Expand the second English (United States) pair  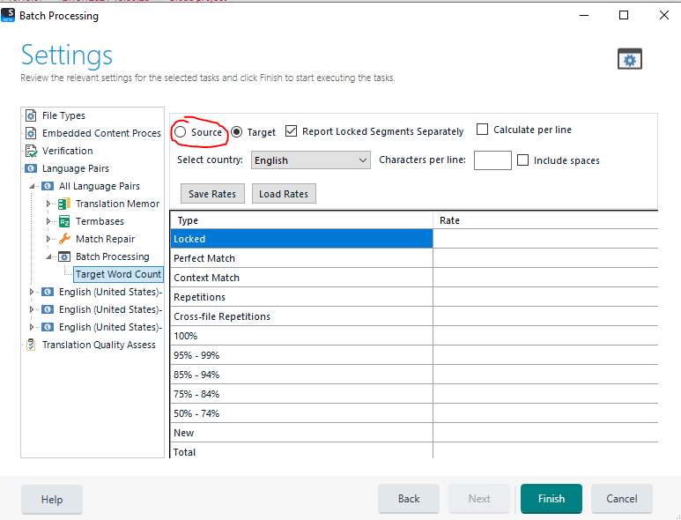coord(31,309)
